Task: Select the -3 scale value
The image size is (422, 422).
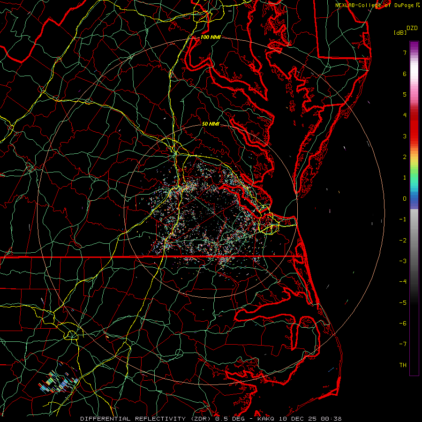Action: [403, 261]
